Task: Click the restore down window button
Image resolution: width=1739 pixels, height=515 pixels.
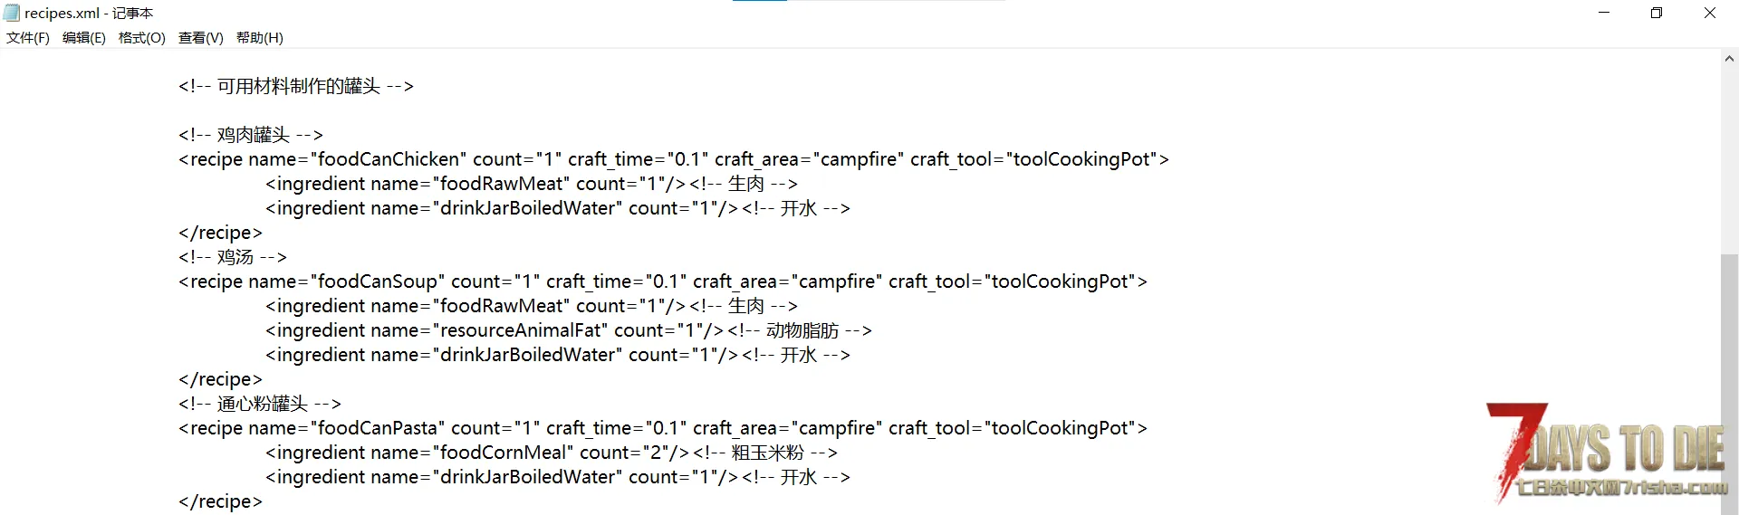Action: pos(1657,13)
